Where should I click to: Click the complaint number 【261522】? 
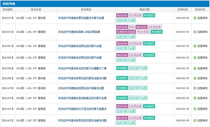[8, 57]
